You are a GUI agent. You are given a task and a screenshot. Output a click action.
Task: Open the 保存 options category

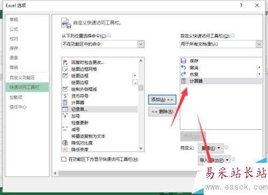point(14,48)
